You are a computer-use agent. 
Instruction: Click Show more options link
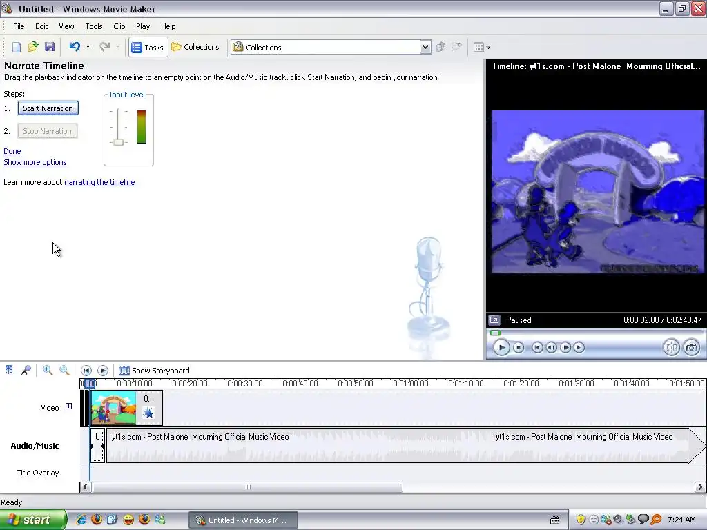35,162
